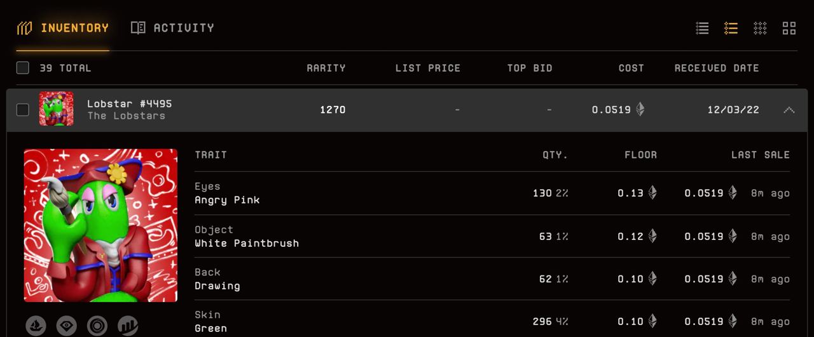The image size is (814, 337).
Task: Open the OpenSea sailboat icon link
Action: [x=36, y=326]
